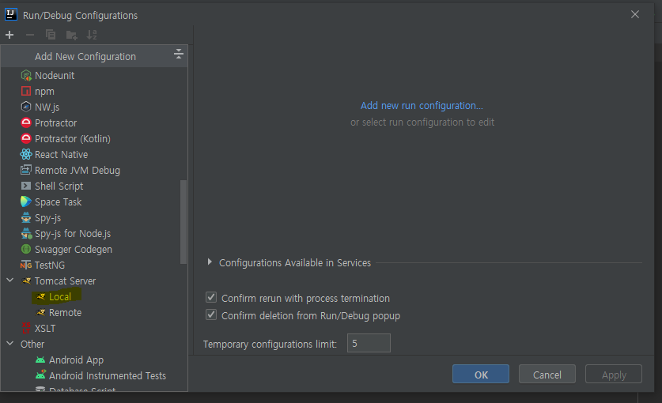The width and height of the screenshot is (662, 403).
Task: Select the Spy-js for Node.js entry text
Action: click(x=73, y=234)
